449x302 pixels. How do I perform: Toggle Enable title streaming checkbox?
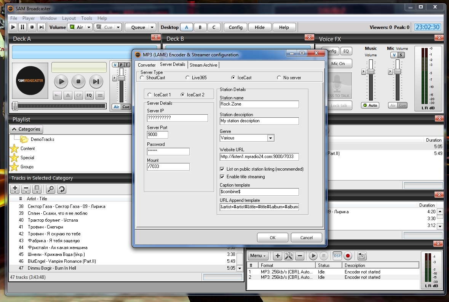pyautogui.click(x=222, y=177)
